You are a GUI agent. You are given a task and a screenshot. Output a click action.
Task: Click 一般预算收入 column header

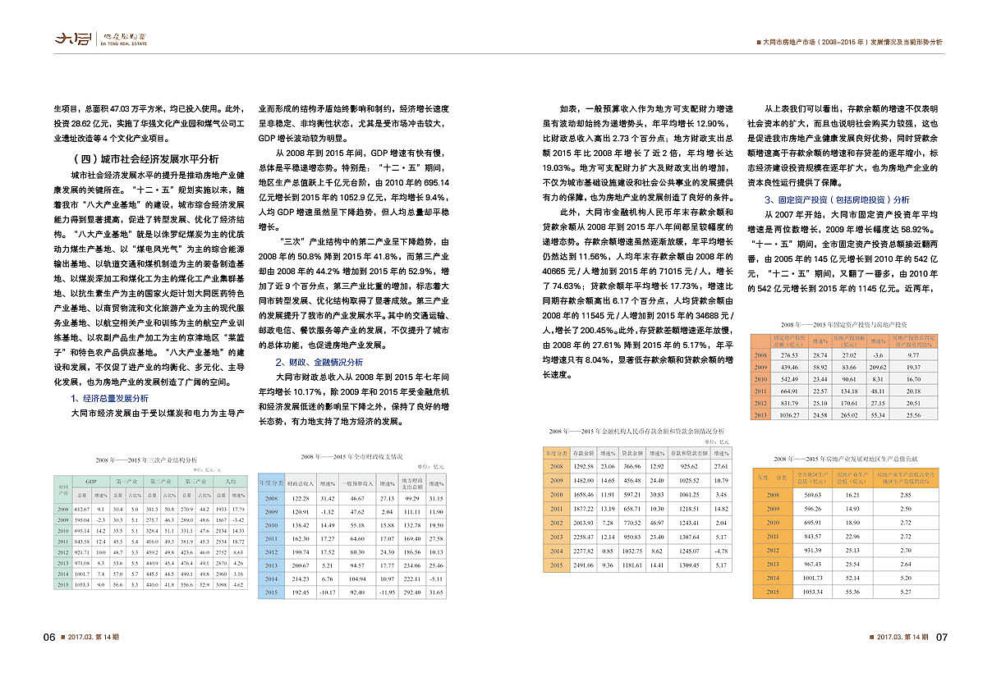357,483
